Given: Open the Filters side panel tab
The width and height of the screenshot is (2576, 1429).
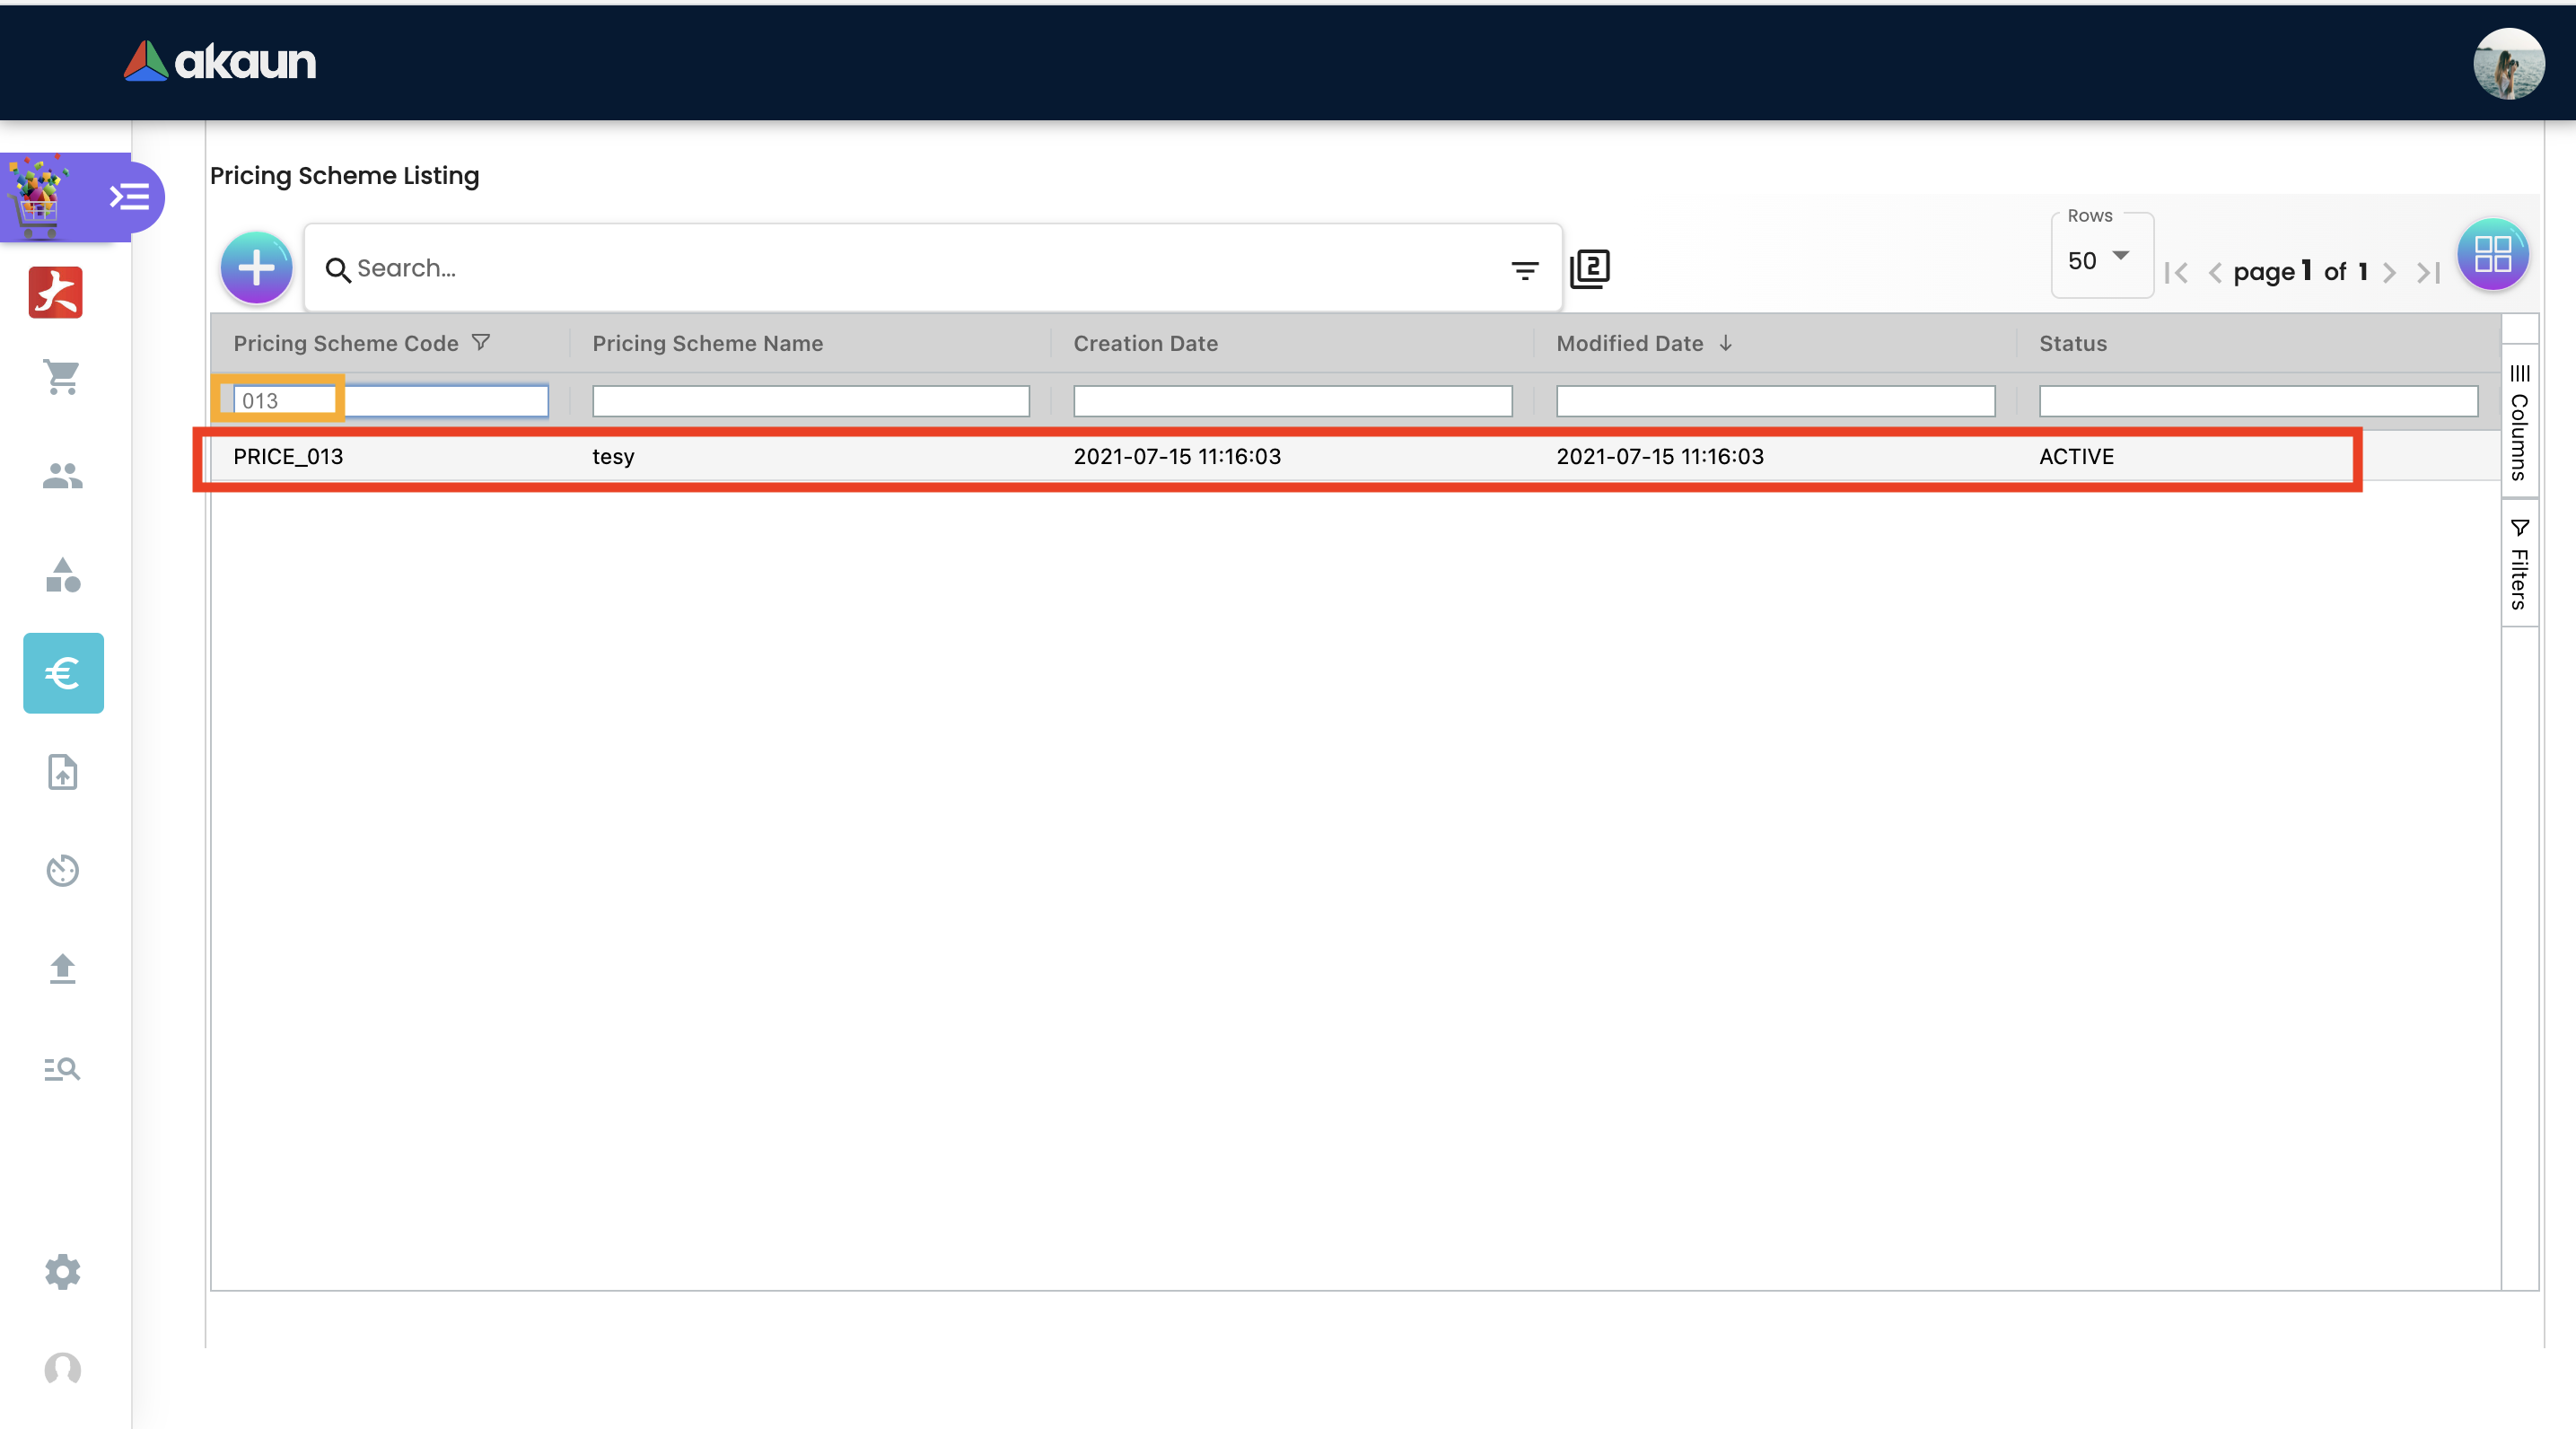Looking at the screenshot, I should tap(2519, 565).
